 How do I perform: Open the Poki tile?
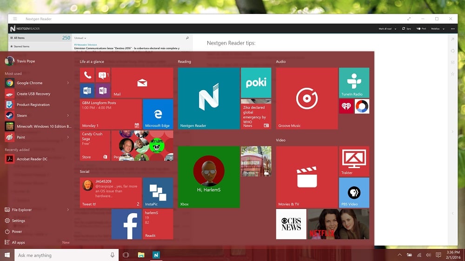pyautogui.click(x=256, y=83)
